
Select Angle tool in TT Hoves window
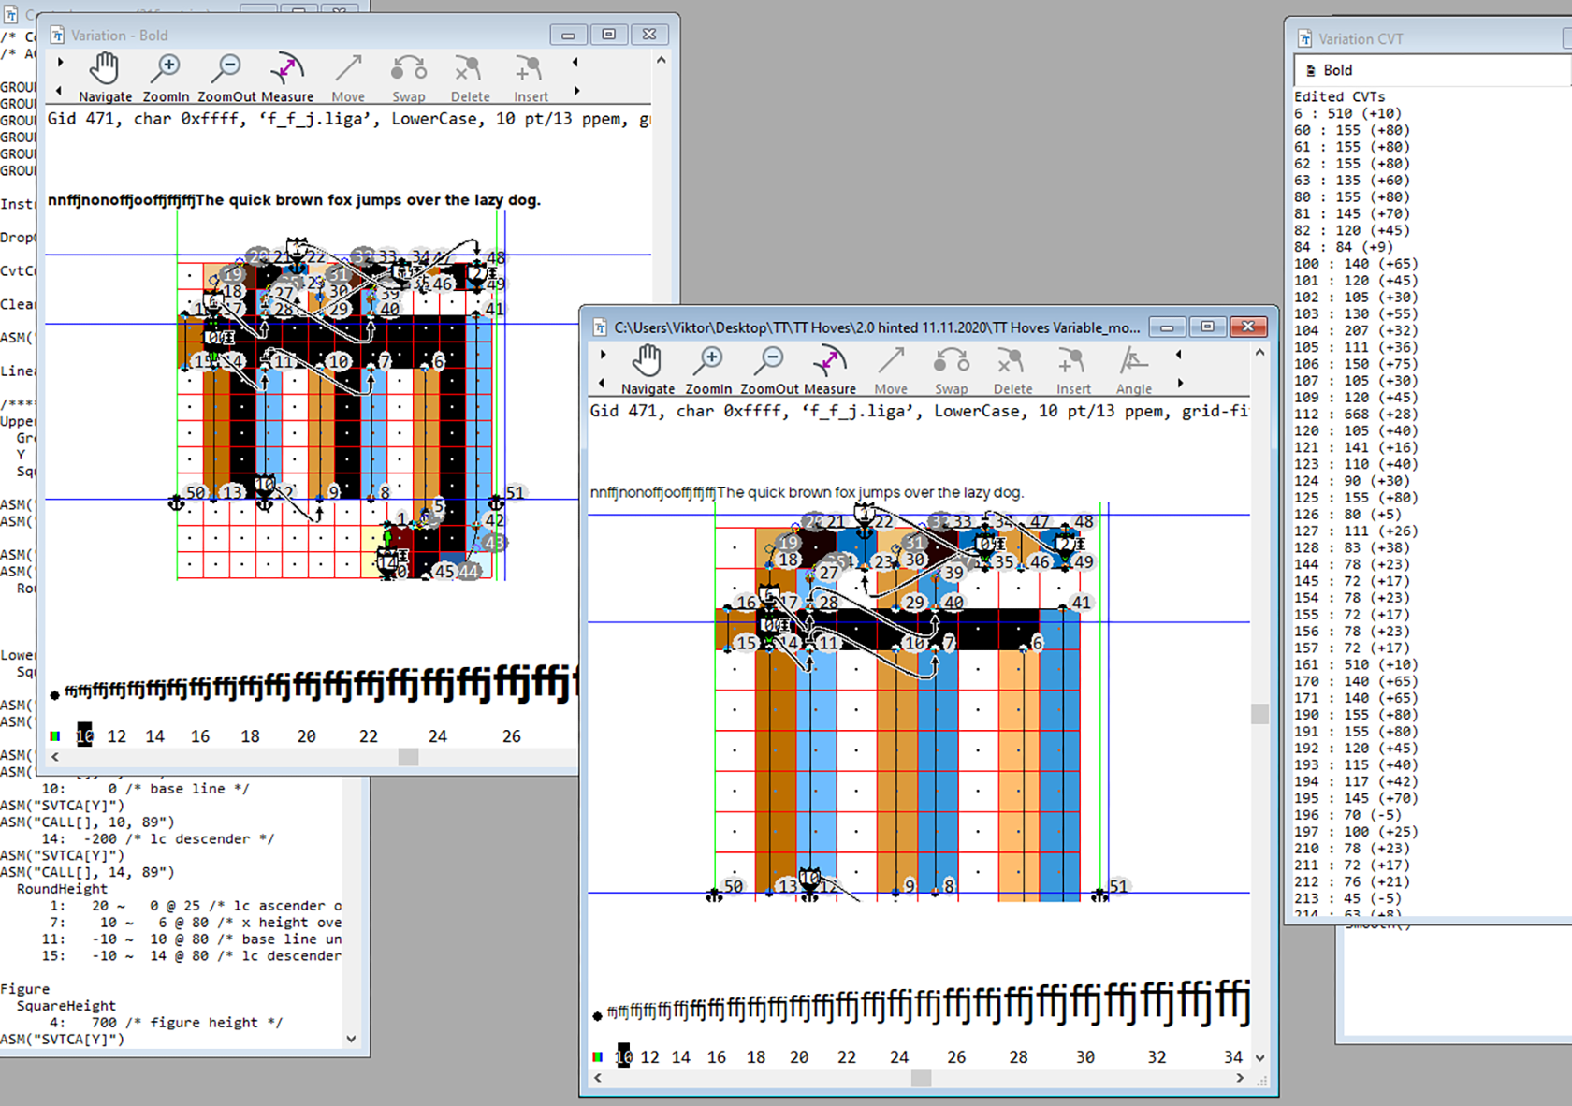pos(1133,370)
